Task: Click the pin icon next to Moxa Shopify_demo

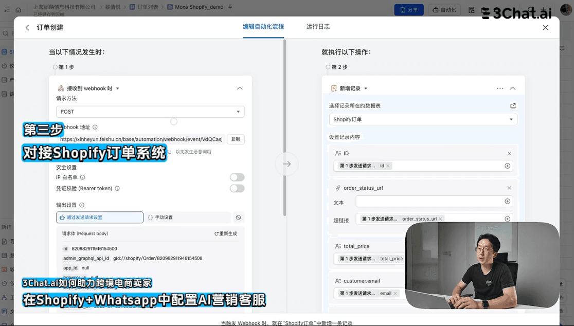Action: point(230,7)
